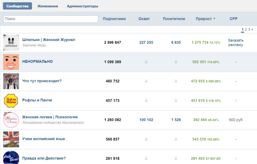
Task: Click Охват lock icon for НЕНОРМАЛЬНО
Action: pyautogui.click(x=146, y=62)
